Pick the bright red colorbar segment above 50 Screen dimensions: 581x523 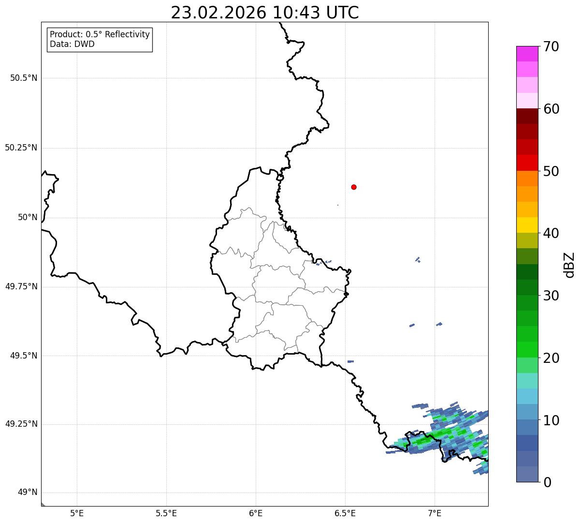point(527,163)
